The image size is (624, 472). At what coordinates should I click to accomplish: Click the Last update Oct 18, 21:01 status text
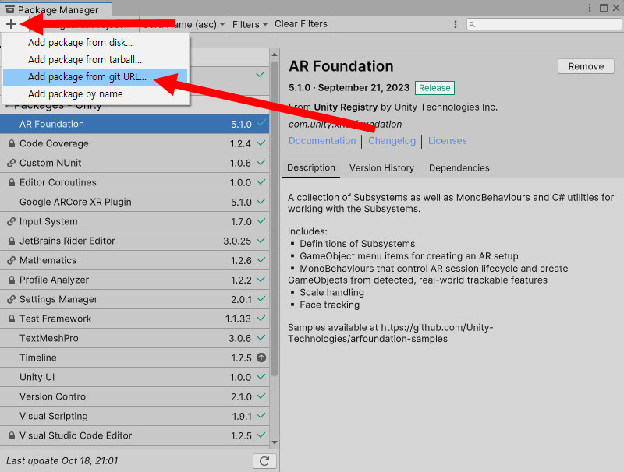[62, 461]
